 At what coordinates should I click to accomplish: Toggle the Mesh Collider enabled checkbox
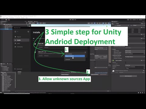click(115, 61)
